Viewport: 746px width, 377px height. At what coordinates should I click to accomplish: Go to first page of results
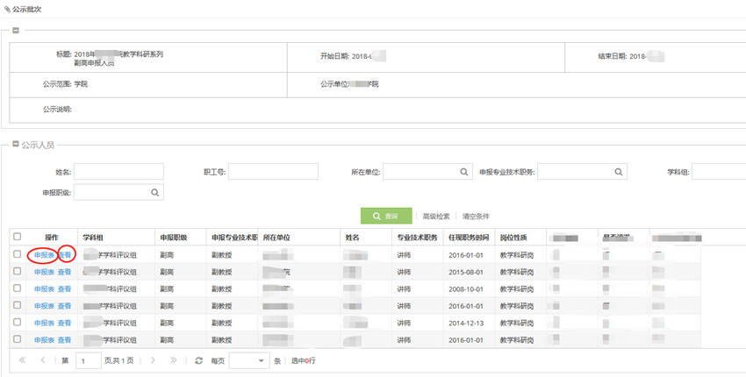coord(22,360)
